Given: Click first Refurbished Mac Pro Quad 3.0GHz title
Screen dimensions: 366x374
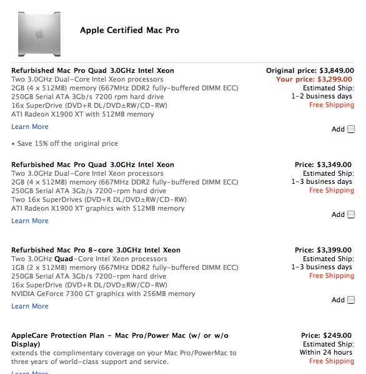Looking at the screenshot, I should (93, 70).
